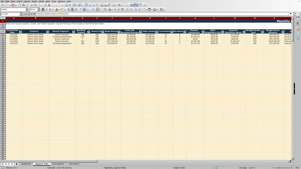Open the sidebar Functions panel
This screenshot has height=169, width=301.
298,38
